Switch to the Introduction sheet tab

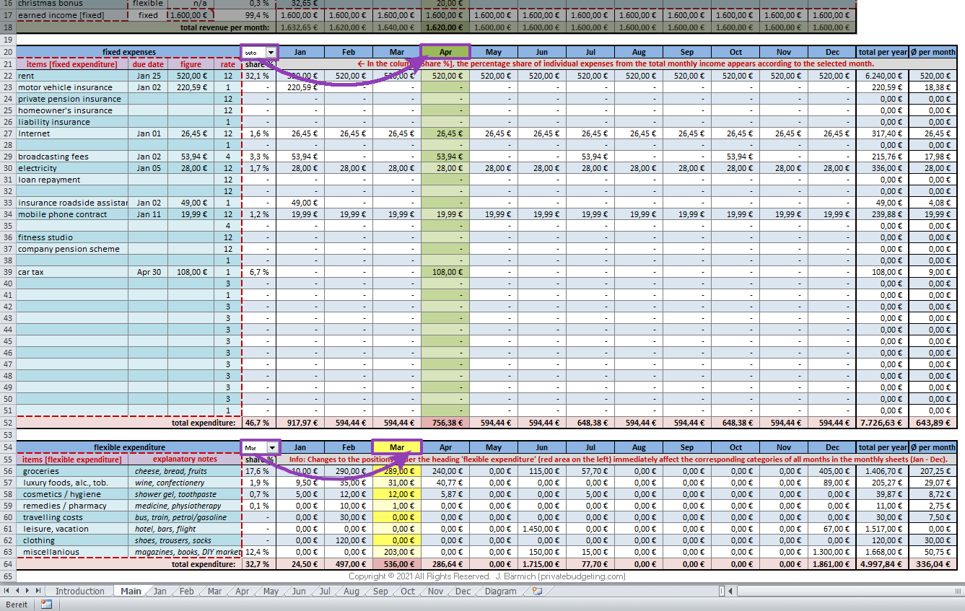tap(79, 592)
